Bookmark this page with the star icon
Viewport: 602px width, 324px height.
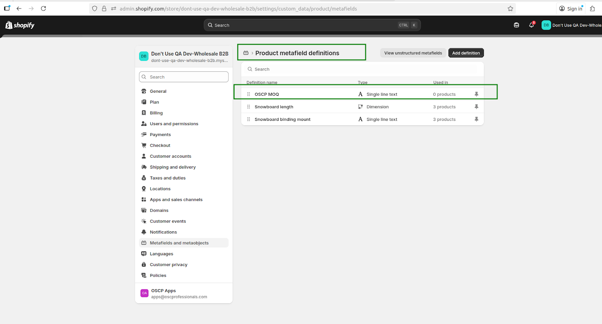[510, 9]
